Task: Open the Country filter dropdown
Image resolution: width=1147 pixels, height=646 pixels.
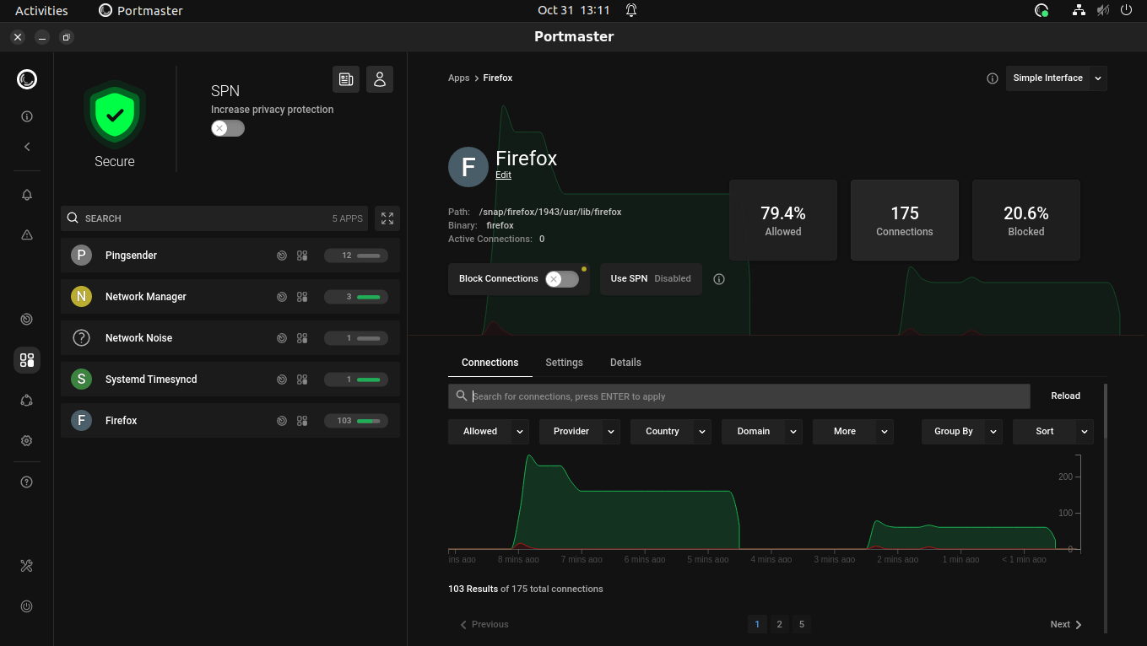Action: point(670,431)
